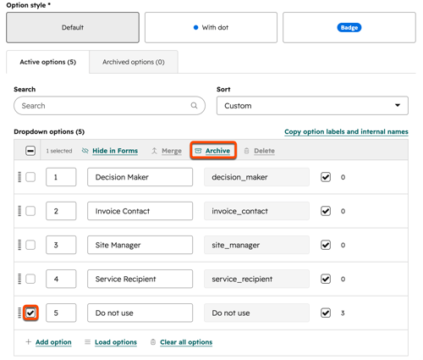Viewport: 423px width, 360px height.
Task: Select the Service Recipient row checkbox
Action: (x=30, y=279)
